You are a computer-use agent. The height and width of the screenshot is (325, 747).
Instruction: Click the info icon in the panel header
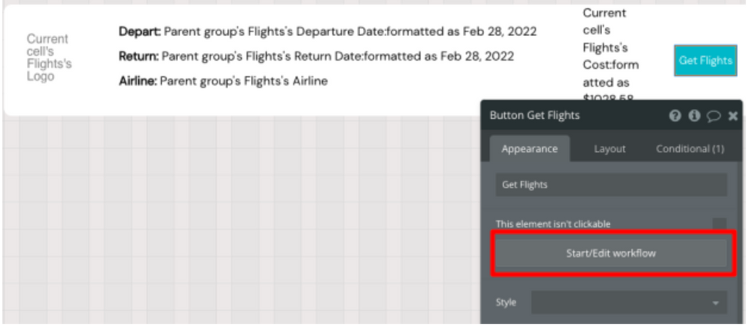click(x=695, y=116)
